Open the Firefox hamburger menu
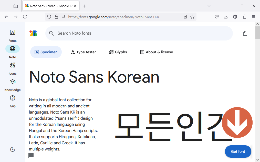Screen dimensions: 260x162 pyautogui.click(x=254, y=17)
